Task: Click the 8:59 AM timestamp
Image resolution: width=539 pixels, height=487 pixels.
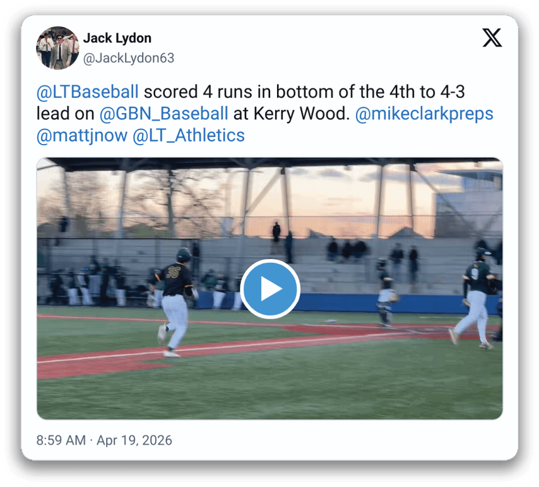Action: (61, 440)
